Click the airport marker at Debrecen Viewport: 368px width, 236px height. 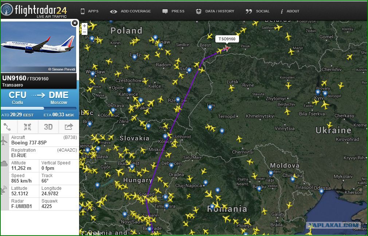tap(171, 165)
